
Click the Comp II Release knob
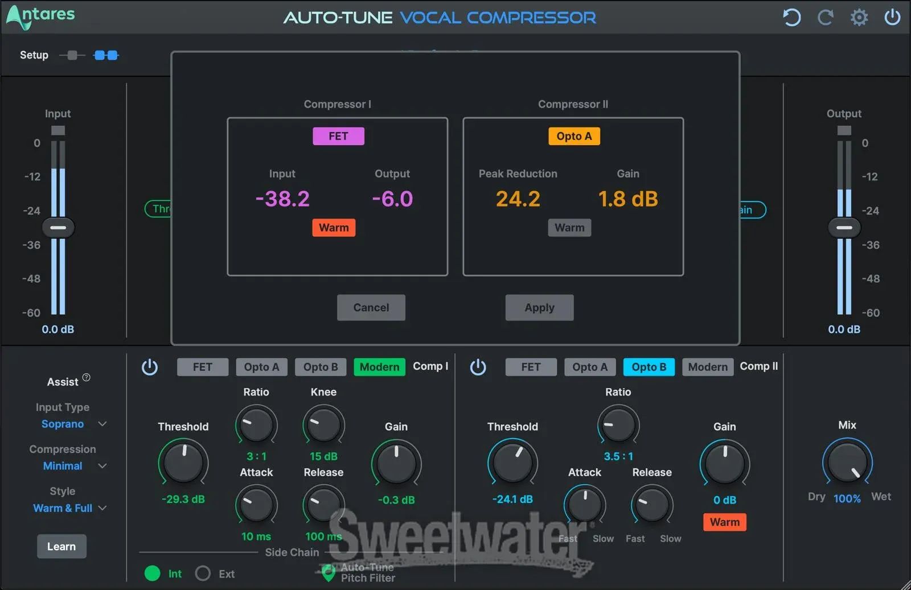652,505
